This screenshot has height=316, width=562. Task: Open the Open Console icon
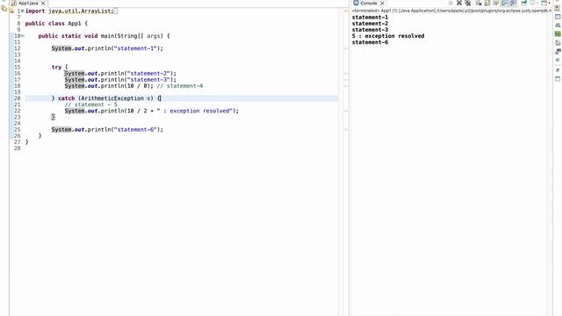544,3
